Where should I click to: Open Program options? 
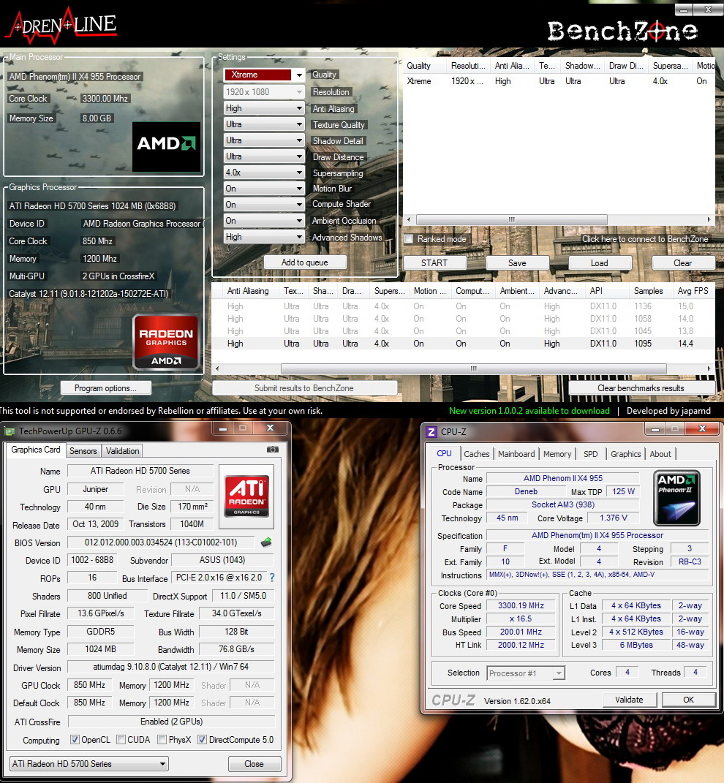pos(105,388)
